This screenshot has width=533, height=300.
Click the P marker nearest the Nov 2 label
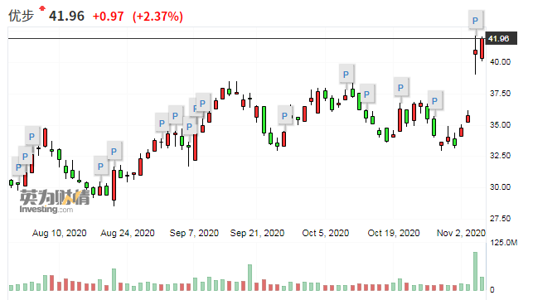pos(434,101)
